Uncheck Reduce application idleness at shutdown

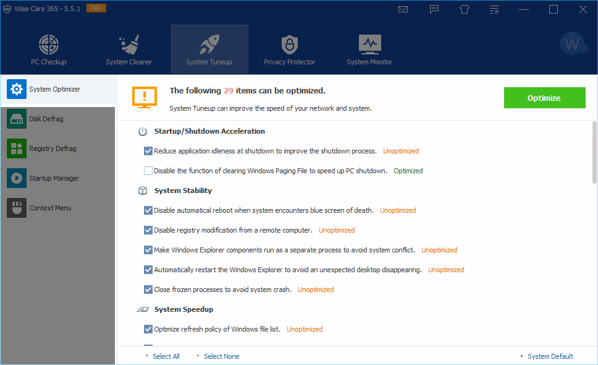[148, 151]
